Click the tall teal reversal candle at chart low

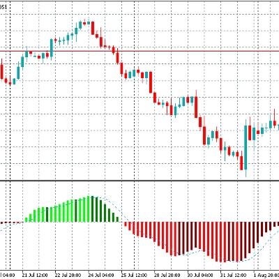pos(246,147)
